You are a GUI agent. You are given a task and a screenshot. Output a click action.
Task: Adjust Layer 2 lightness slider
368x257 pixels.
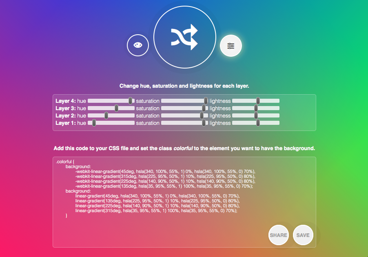point(256,115)
